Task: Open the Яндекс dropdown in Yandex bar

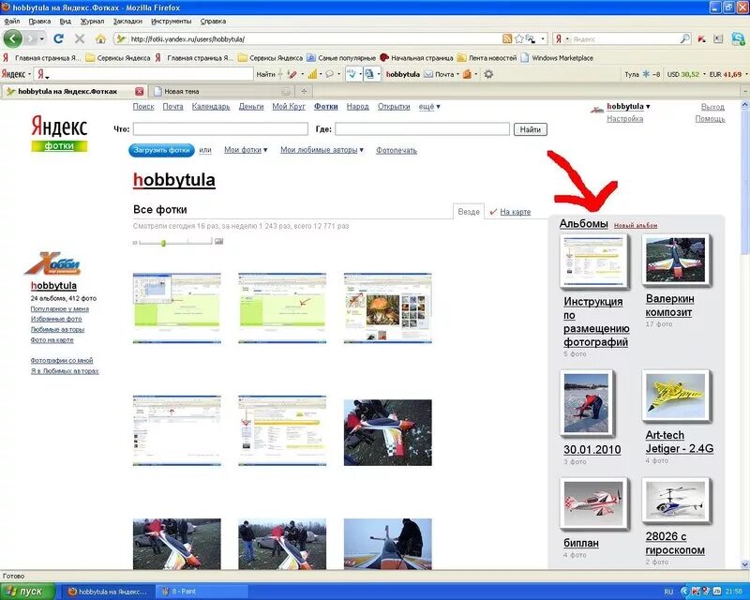Action: (x=16, y=74)
